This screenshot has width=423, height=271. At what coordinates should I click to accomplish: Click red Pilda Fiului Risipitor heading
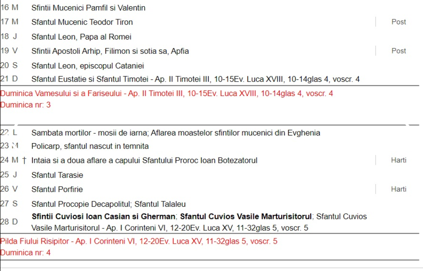coord(138,241)
